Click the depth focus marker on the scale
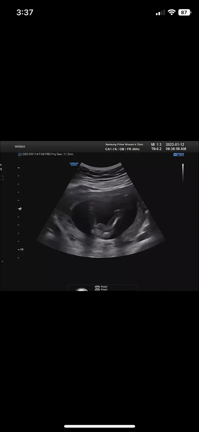 (20, 208)
